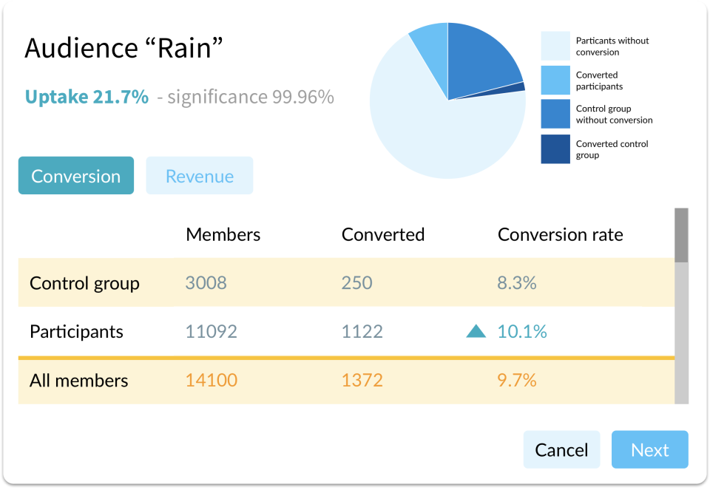Click the 1372 converted total value
The image size is (710, 490).
tap(362, 381)
